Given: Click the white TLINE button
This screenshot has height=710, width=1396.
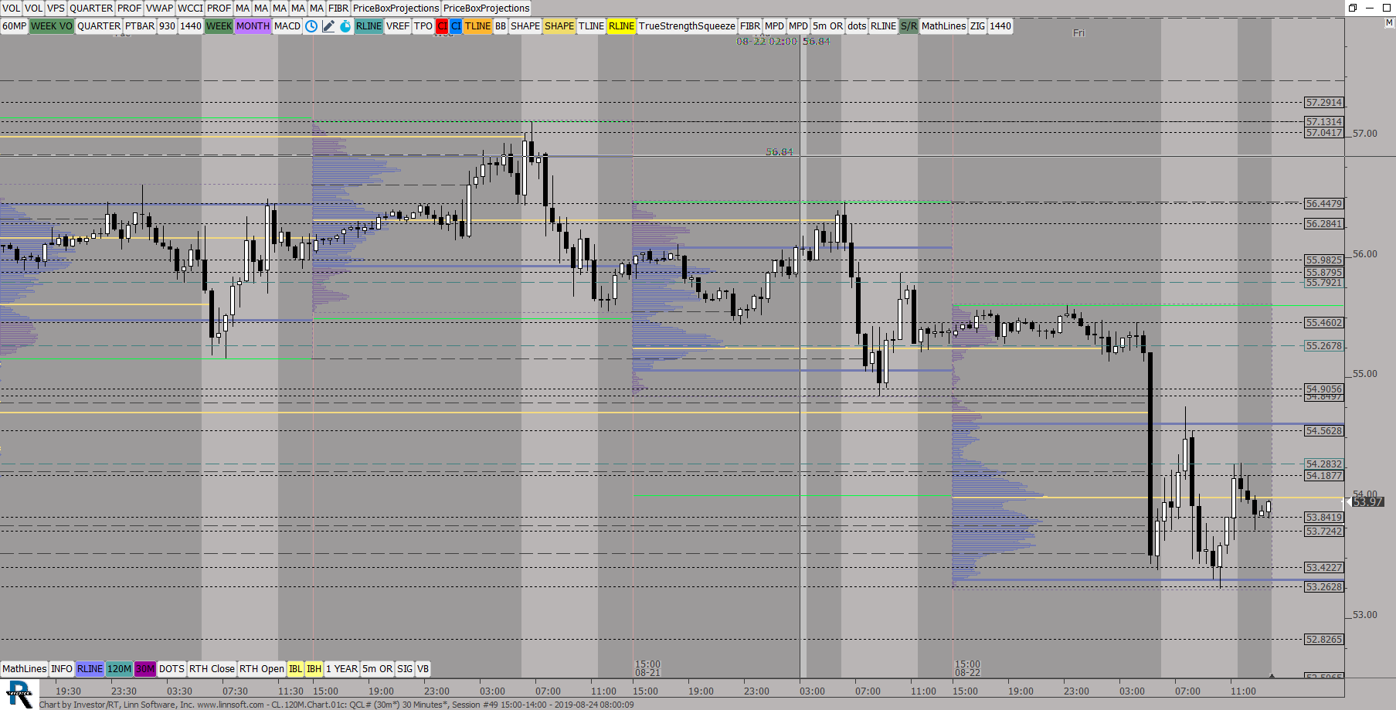Looking at the screenshot, I should [591, 26].
